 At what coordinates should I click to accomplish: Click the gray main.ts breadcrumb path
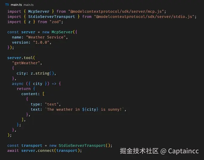point(28,5)
